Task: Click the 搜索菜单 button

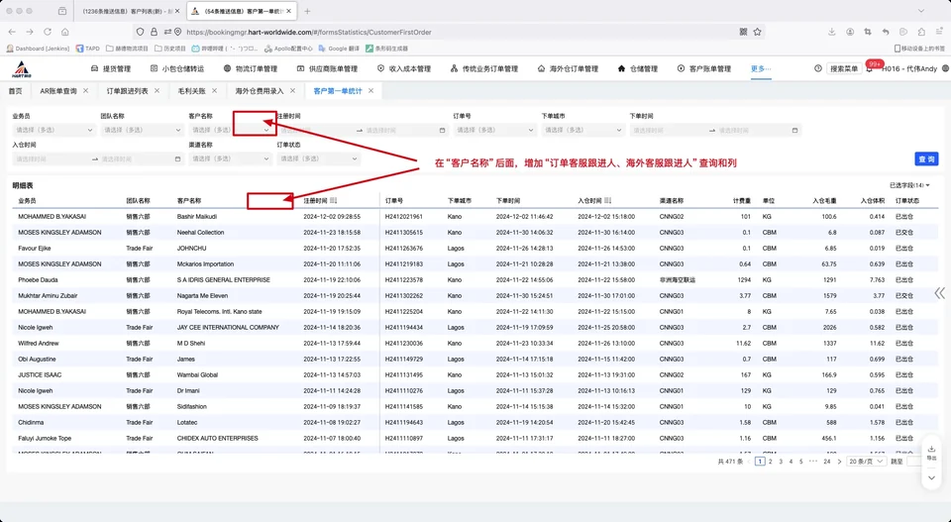Action: click(x=844, y=68)
